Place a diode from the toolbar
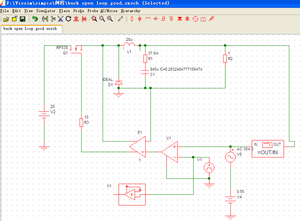 point(180,19)
